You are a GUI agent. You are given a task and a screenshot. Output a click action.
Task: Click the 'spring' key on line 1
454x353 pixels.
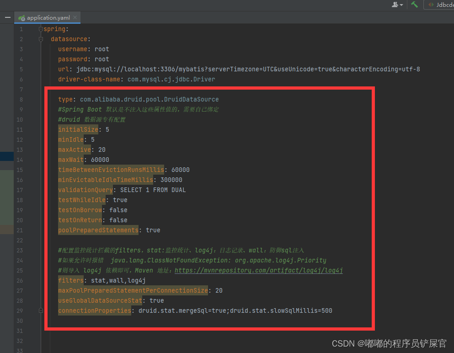tap(54, 29)
